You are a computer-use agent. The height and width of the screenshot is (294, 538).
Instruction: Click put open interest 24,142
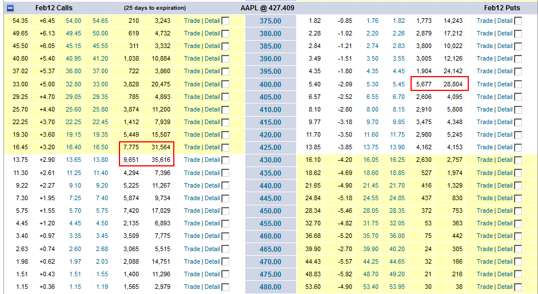pos(453,71)
